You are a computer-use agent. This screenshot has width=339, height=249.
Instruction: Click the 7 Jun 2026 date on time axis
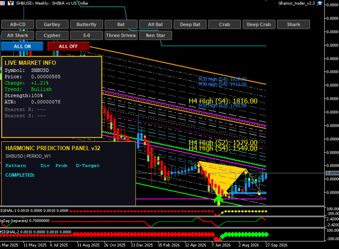221,245
